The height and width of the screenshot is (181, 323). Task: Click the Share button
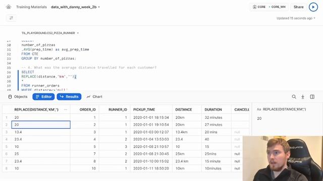coord(298,7)
